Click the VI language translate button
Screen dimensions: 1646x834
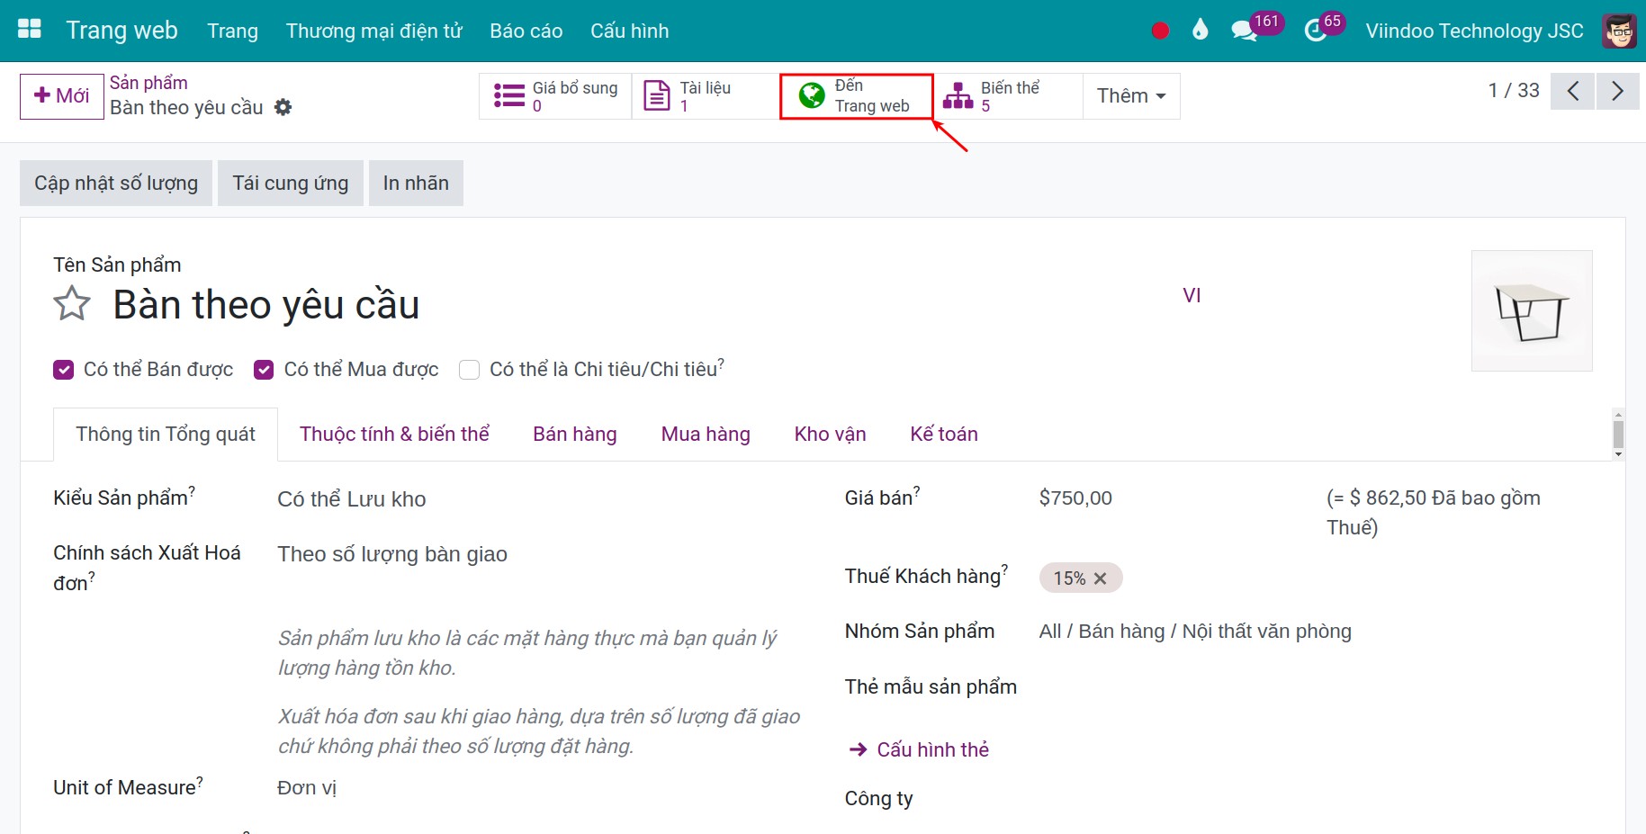click(1192, 296)
